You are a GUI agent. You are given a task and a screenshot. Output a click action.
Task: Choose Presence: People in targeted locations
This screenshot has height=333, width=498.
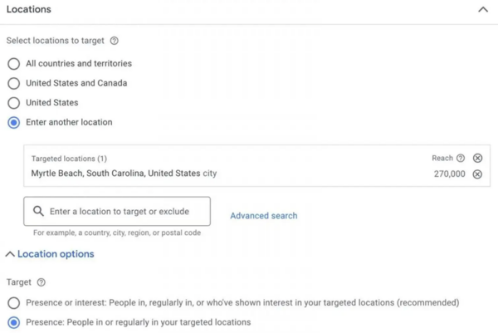pos(13,322)
